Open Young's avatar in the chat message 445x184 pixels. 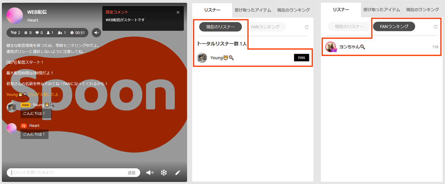[x=12, y=108]
